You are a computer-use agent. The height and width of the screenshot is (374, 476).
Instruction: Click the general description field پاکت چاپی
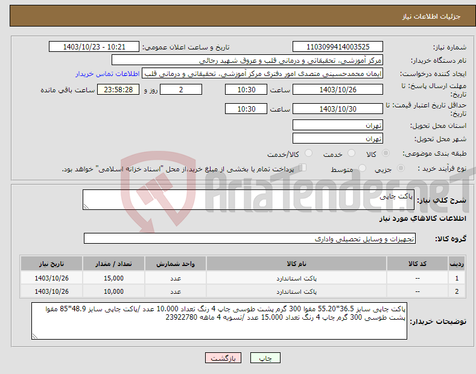249,200
